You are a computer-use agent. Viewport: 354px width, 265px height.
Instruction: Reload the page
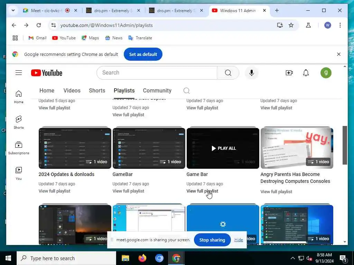39,25
